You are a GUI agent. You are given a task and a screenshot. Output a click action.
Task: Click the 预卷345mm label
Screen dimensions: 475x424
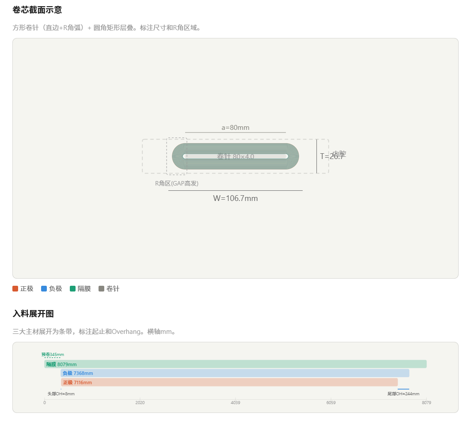pos(53,354)
